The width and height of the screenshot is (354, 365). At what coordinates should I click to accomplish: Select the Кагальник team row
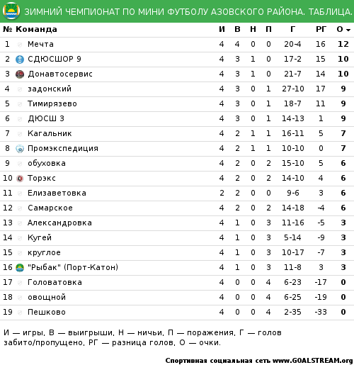[x=177, y=134]
